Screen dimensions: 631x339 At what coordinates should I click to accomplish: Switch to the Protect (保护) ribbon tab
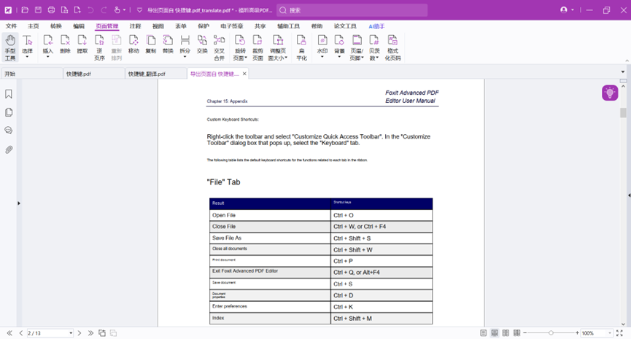(x=204, y=26)
